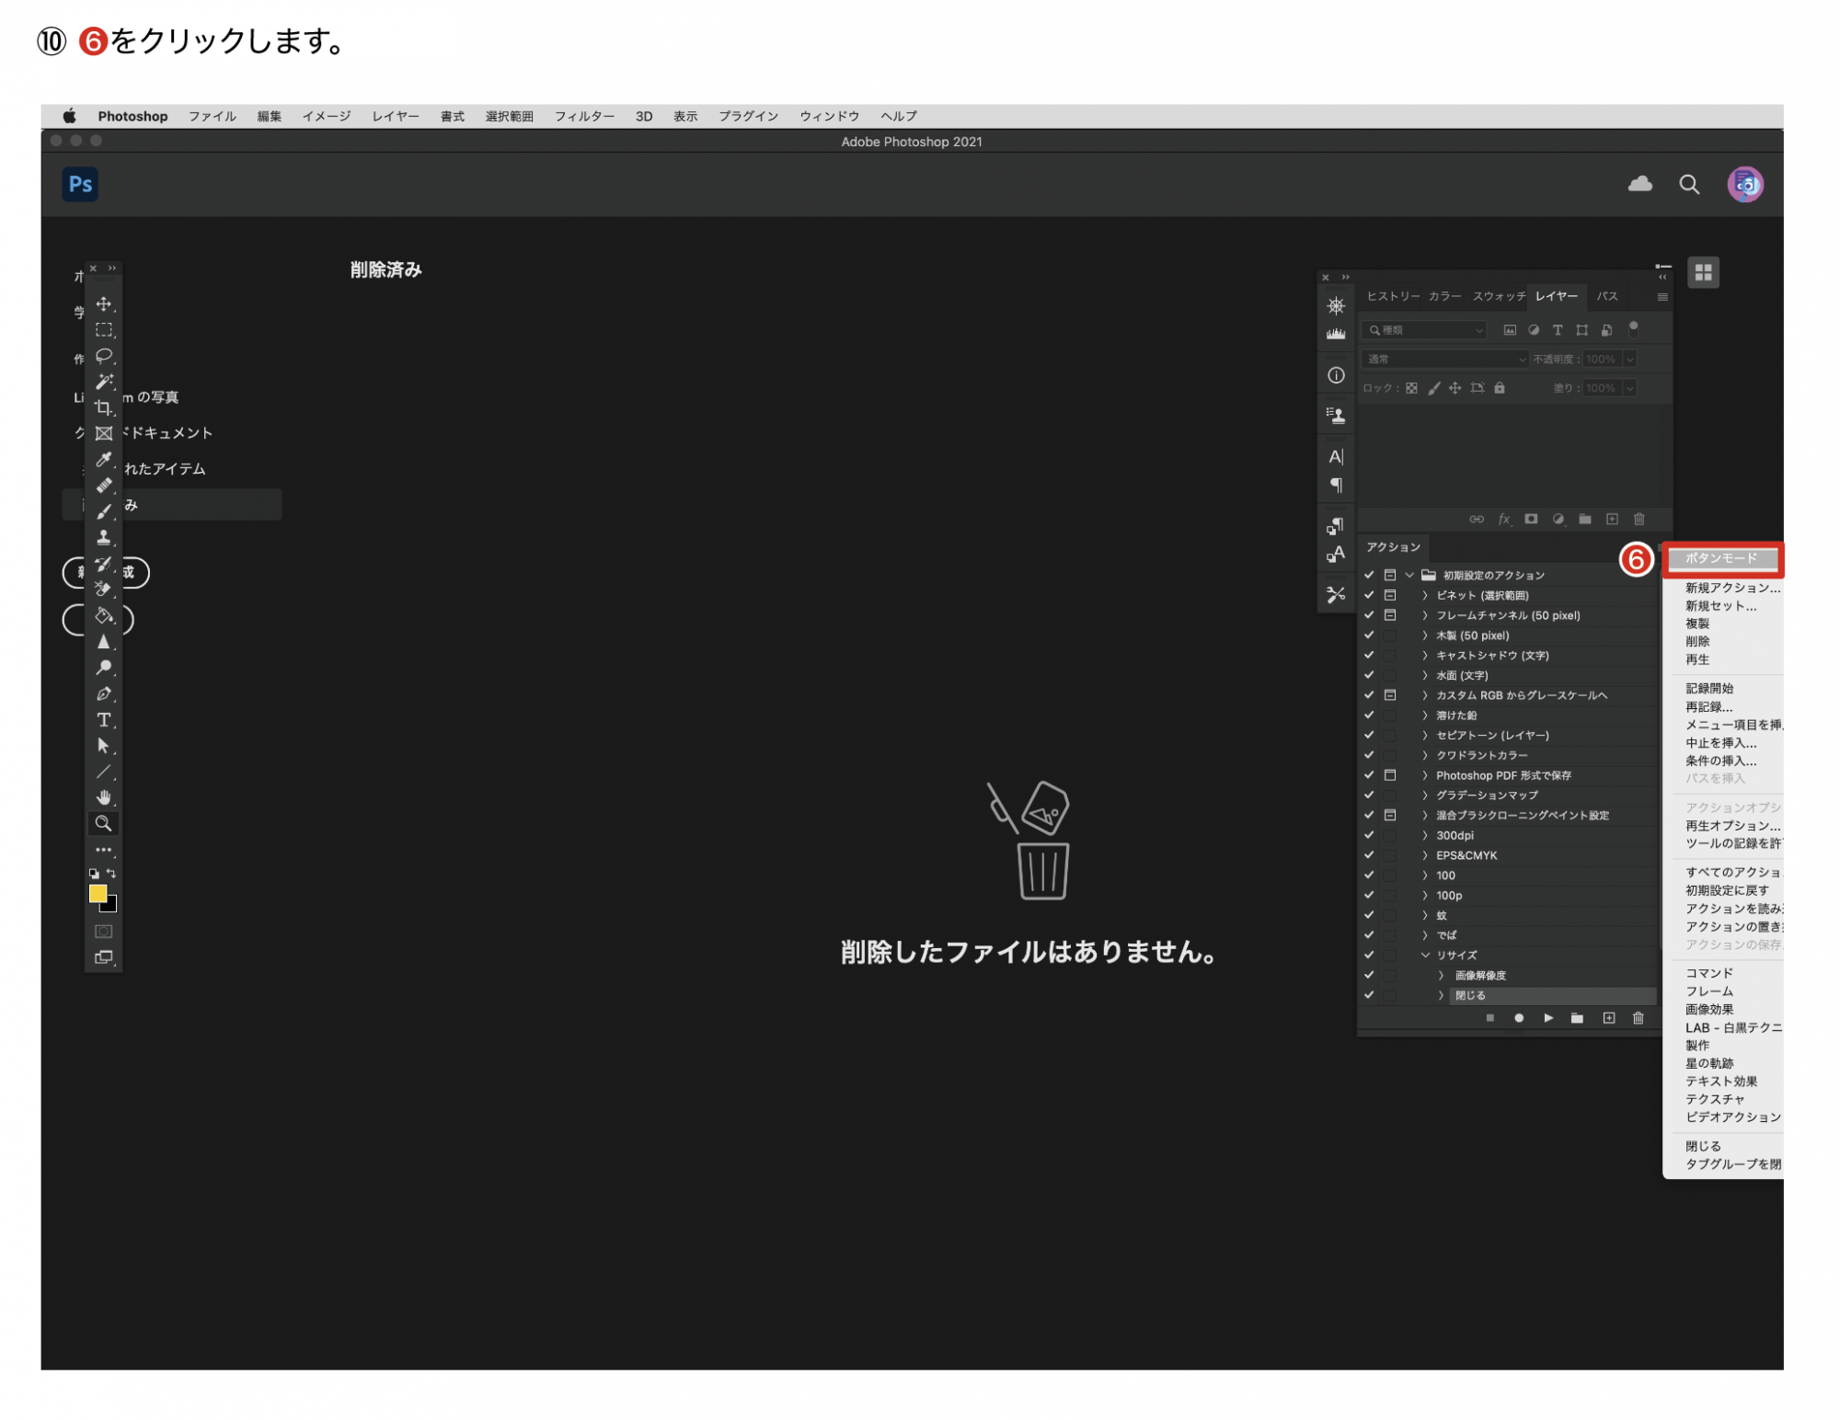Select the Eraser tool
1840x1420 pixels.
click(x=104, y=590)
